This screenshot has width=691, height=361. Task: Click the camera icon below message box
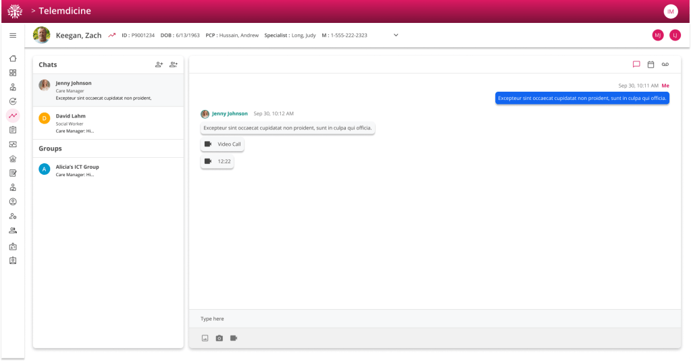[219, 338]
